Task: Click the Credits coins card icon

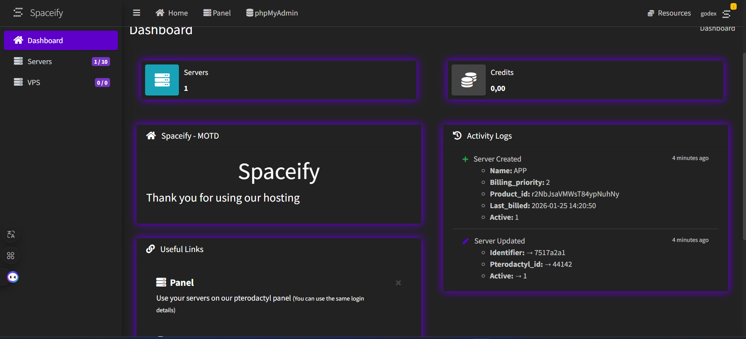Action: coord(469,80)
